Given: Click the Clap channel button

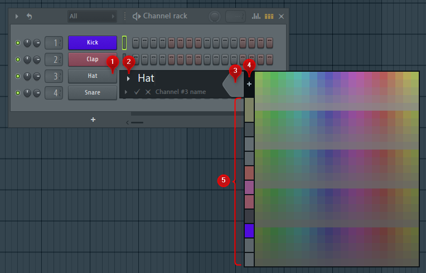Looking at the screenshot, I should (92, 59).
